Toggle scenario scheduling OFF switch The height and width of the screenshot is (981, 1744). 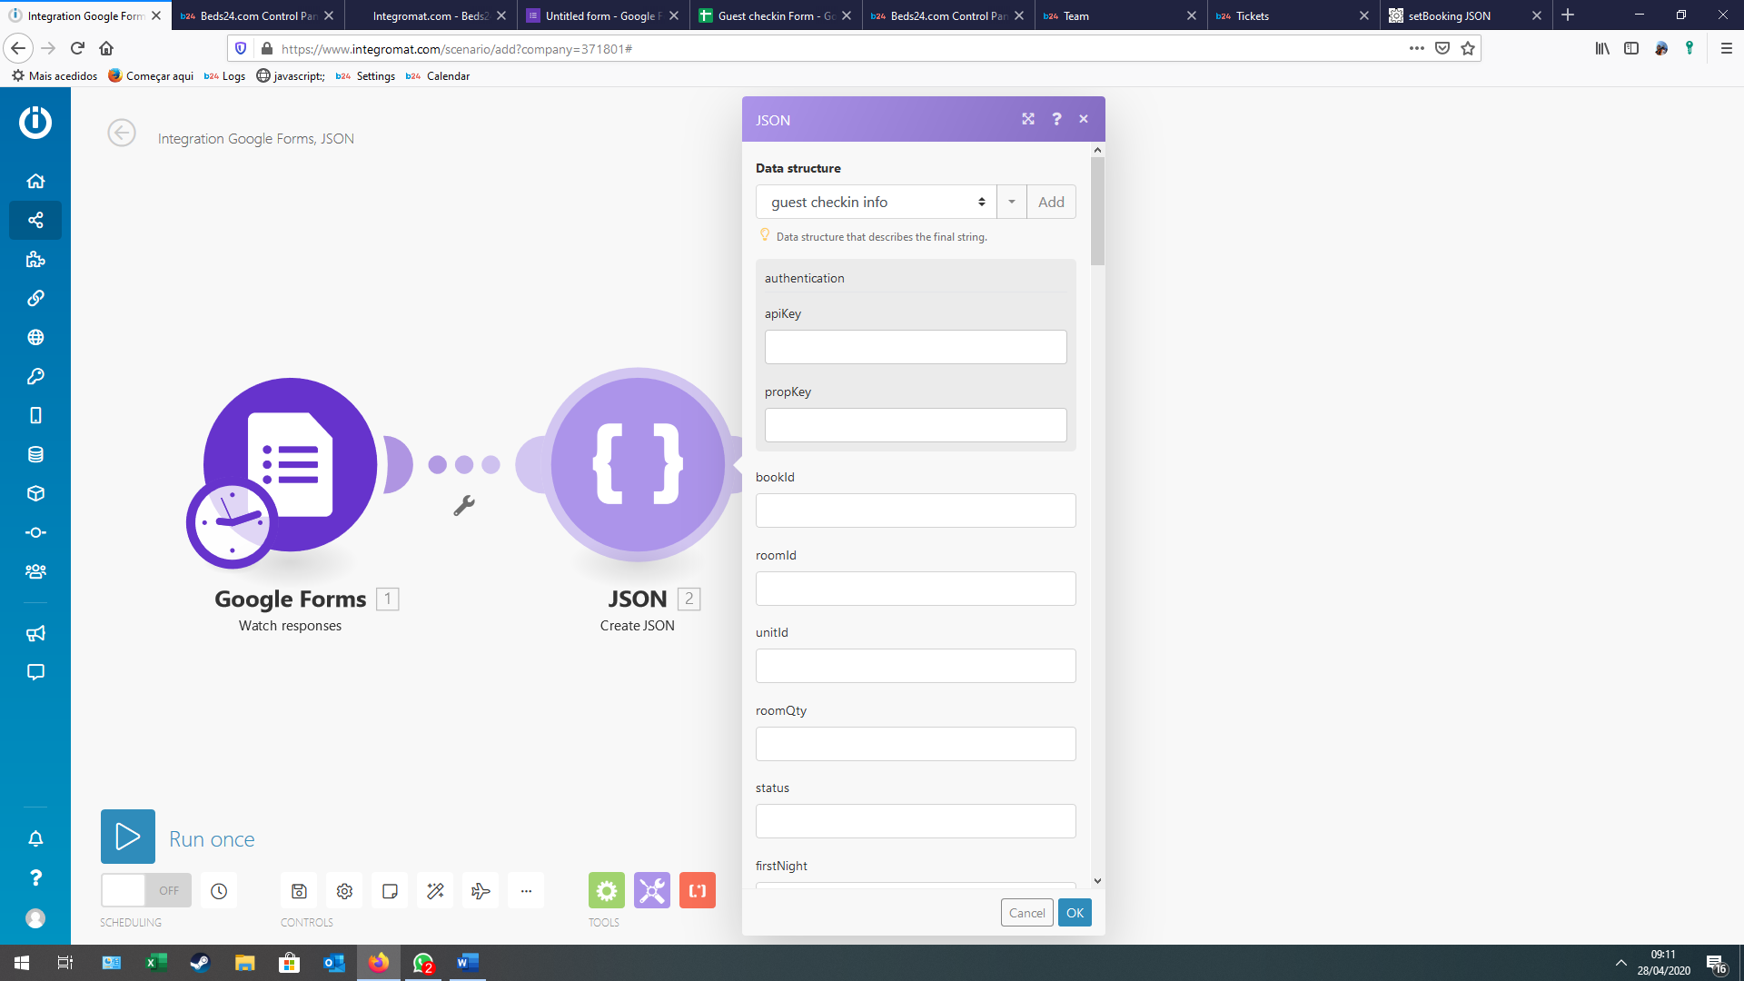146,890
